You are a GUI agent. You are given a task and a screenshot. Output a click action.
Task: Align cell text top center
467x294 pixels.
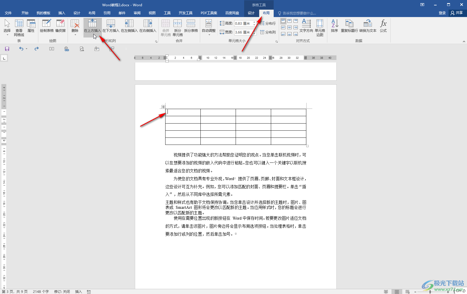[289, 21]
